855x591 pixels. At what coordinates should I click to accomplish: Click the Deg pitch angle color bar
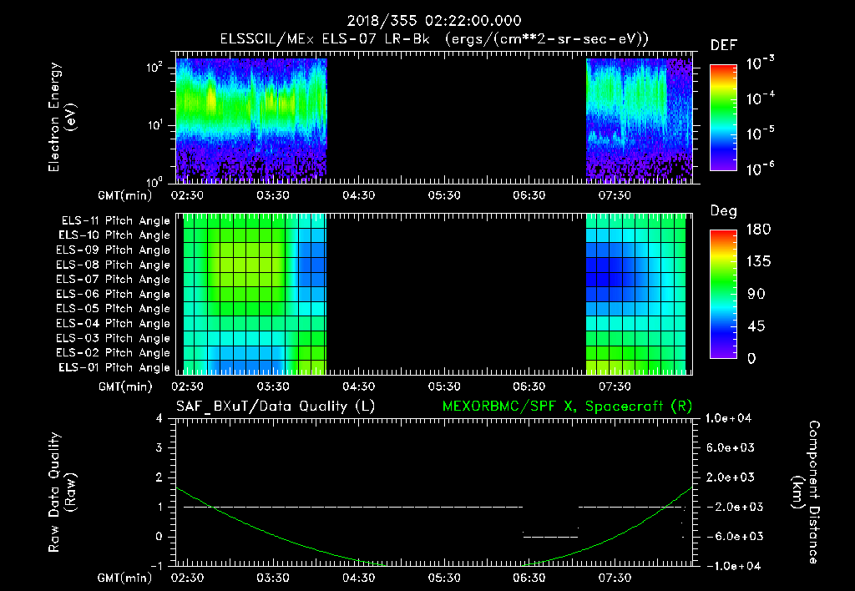(723, 294)
